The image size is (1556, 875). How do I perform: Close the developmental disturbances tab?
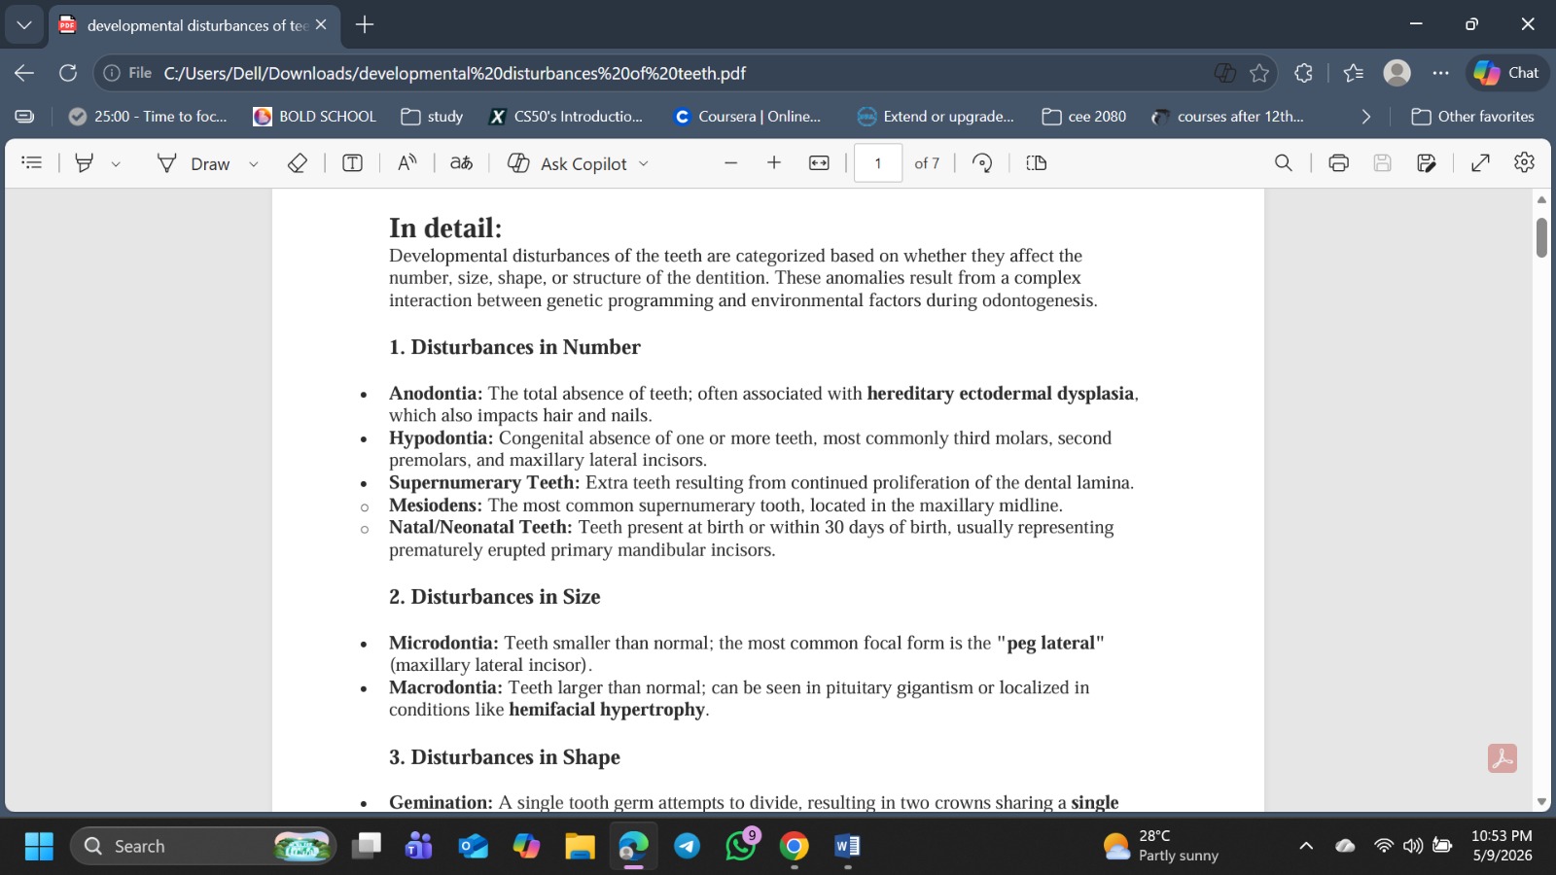tap(322, 24)
